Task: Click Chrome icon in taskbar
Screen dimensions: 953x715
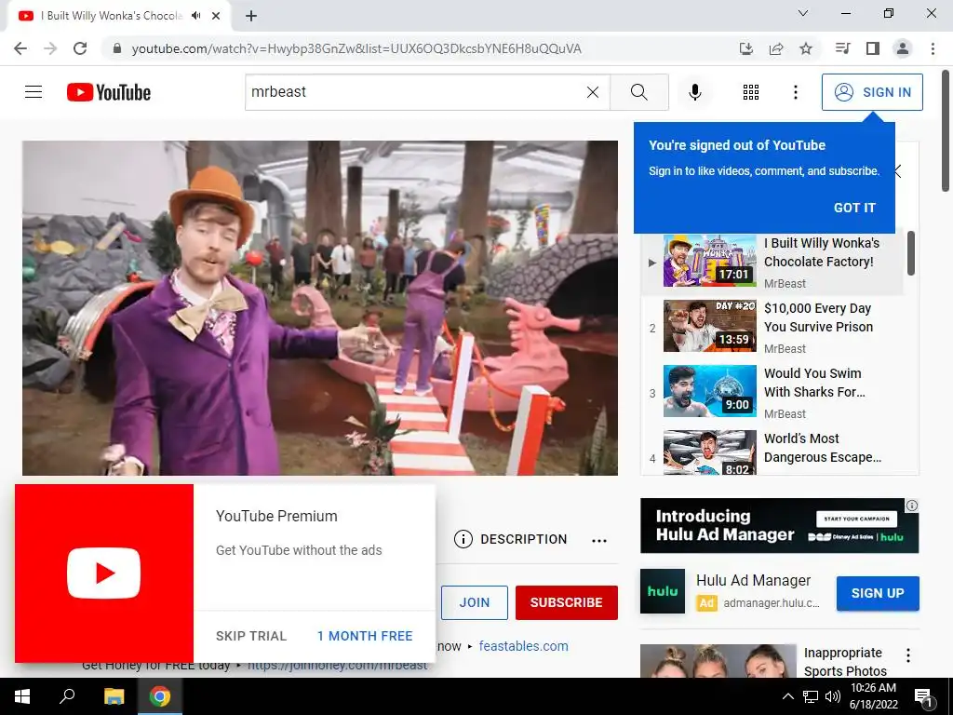Action: tap(160, 696)
